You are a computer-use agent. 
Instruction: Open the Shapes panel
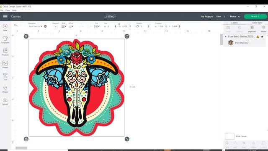(x=5, y=88)
